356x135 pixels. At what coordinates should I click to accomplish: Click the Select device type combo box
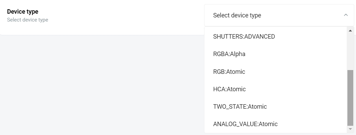pyautogui.click(x=279, y=15)
